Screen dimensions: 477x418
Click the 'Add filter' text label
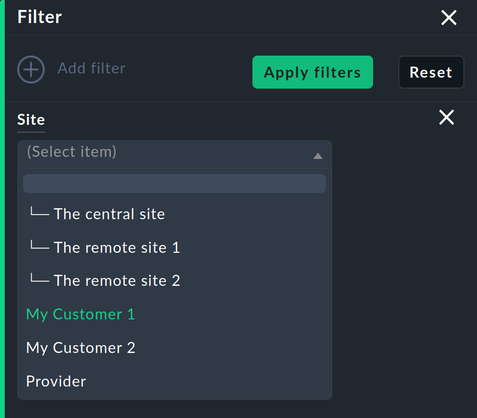91,69
